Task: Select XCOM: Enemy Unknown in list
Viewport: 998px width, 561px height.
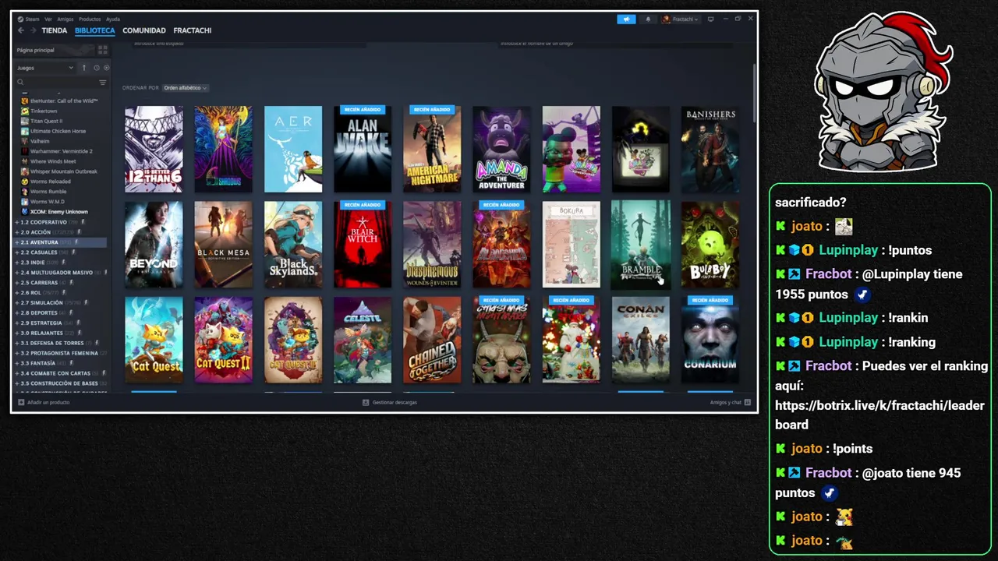Action: (x=58, y=212)
